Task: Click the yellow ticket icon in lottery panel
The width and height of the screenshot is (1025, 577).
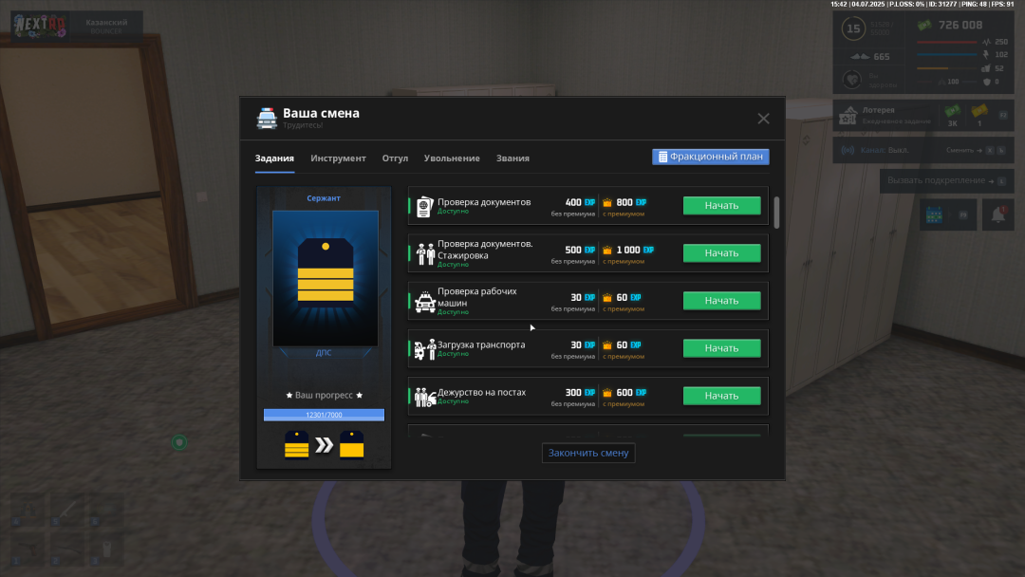Action: (979, 111)
